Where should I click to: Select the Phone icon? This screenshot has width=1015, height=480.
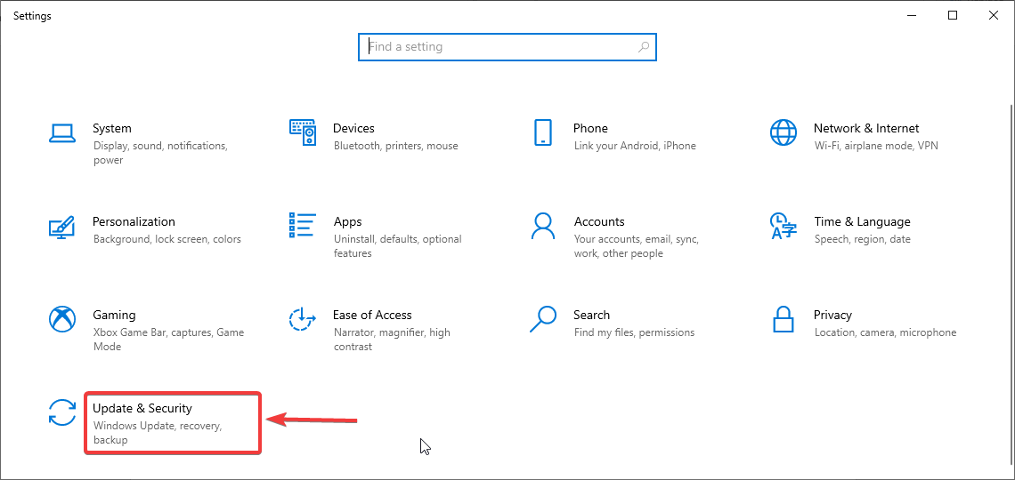(x=542, y=132)
